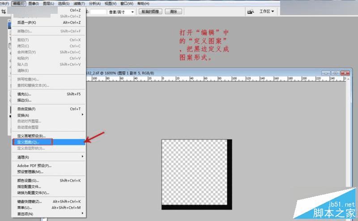Viewport: 358px width, 221px height.
Task: Open the 视图(V) menu
Action: (x=111, y=4)
